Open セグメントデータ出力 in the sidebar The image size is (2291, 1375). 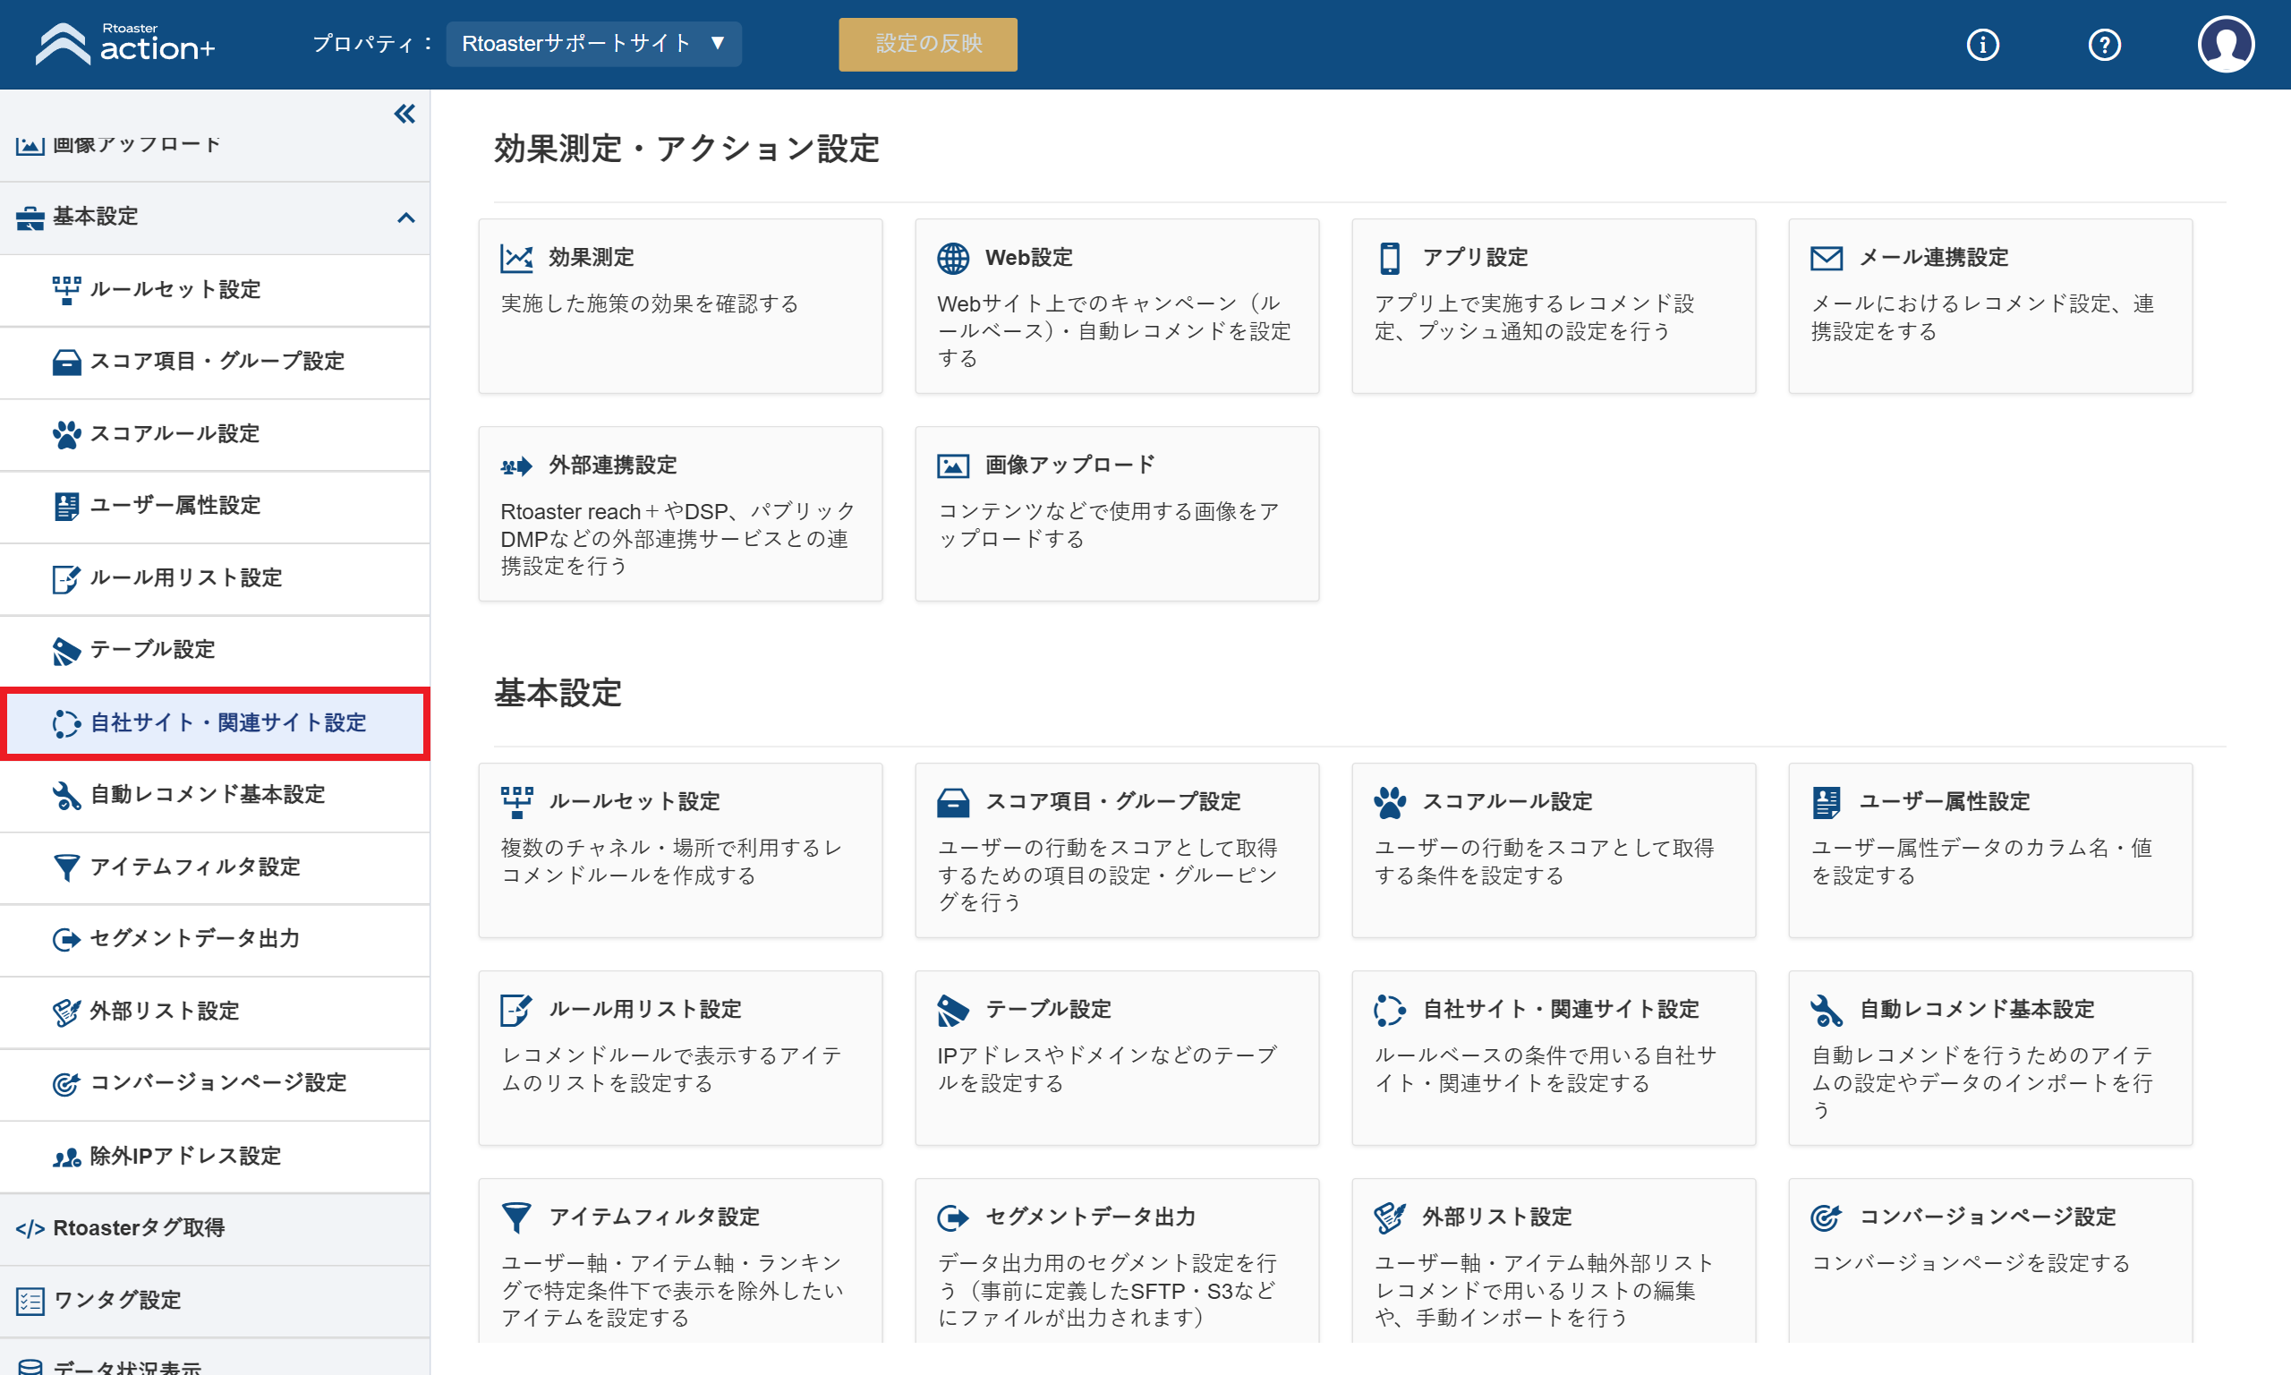click(215, 940)
